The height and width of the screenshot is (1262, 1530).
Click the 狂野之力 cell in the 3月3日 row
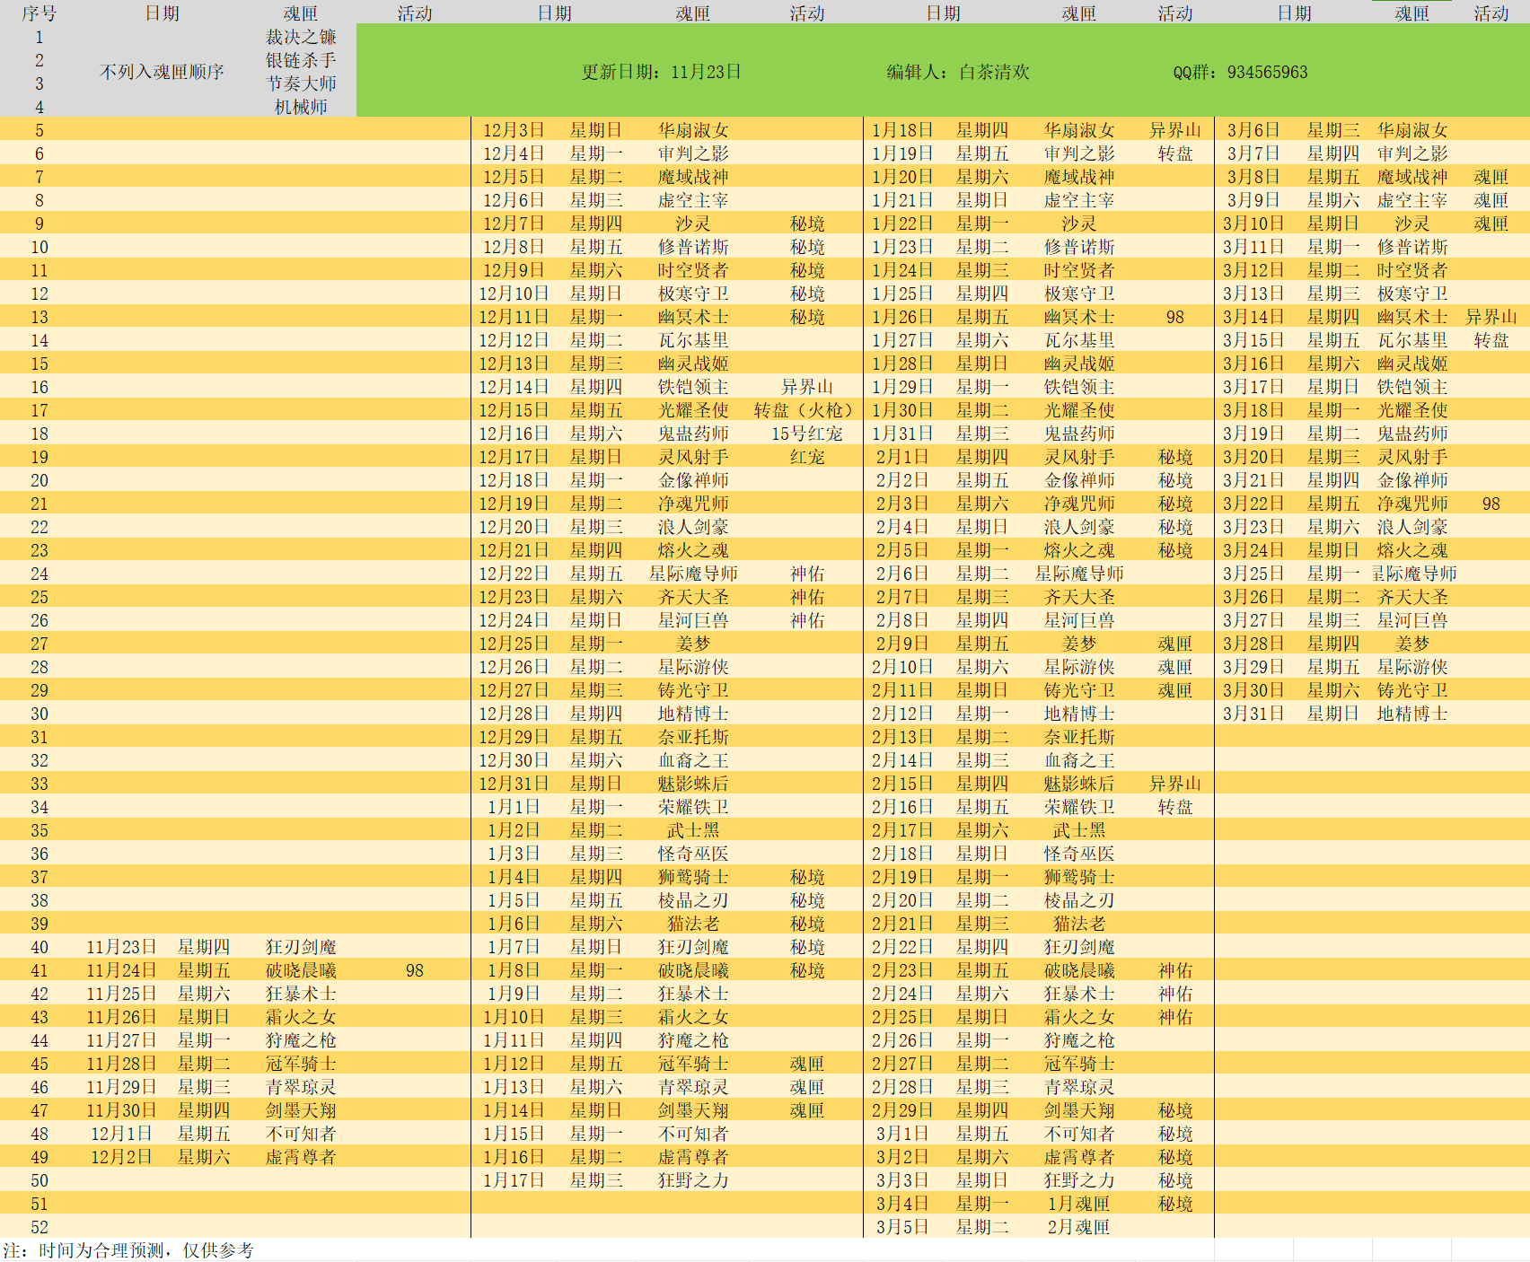1078,1180
